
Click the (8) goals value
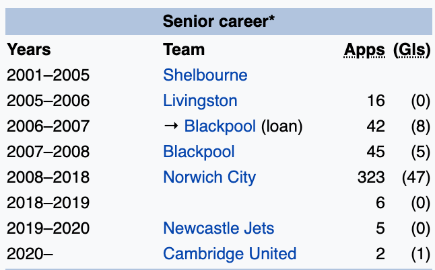419,126
